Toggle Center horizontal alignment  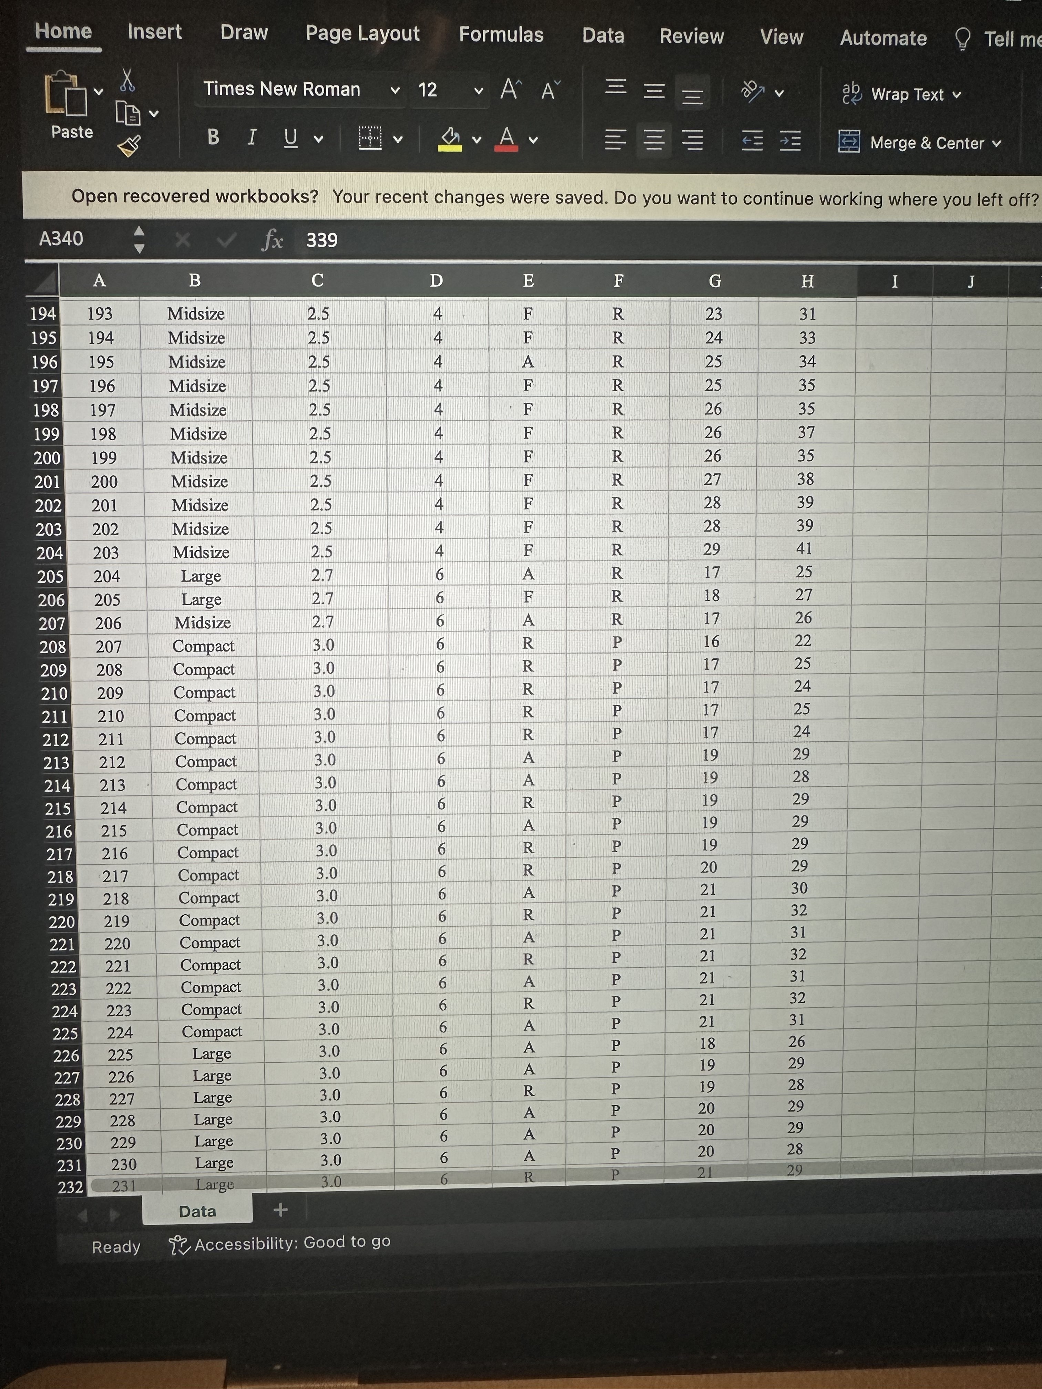[654, 140]
